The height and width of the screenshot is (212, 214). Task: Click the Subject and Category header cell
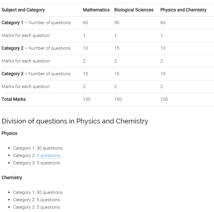coord(23,10)
